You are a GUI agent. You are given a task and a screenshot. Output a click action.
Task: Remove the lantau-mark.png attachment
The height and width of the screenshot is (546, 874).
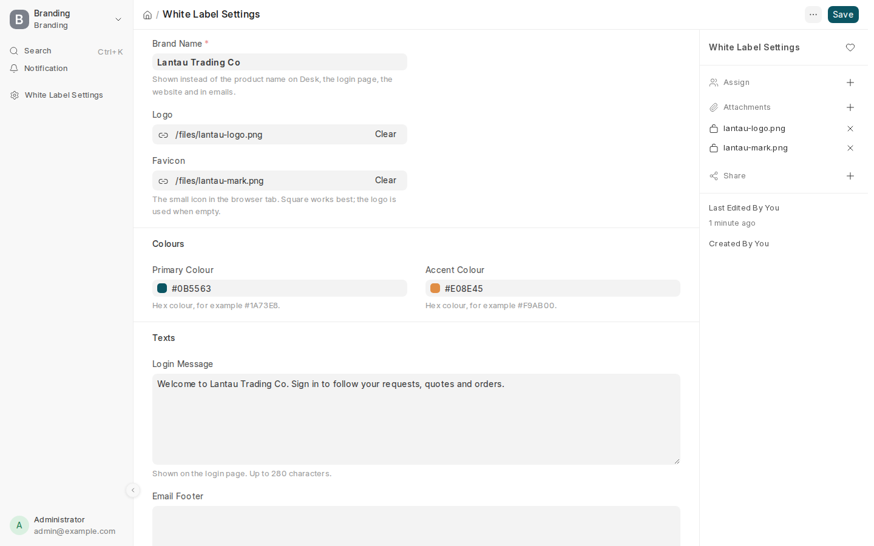click(x=850, y=148)
